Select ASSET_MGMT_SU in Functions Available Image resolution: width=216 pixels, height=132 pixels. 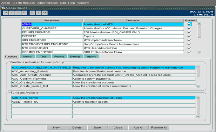coord(41,102)
